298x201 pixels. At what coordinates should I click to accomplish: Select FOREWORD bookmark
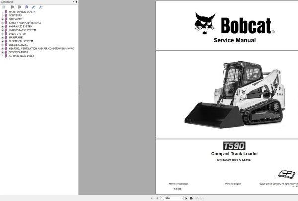[16, 19]
